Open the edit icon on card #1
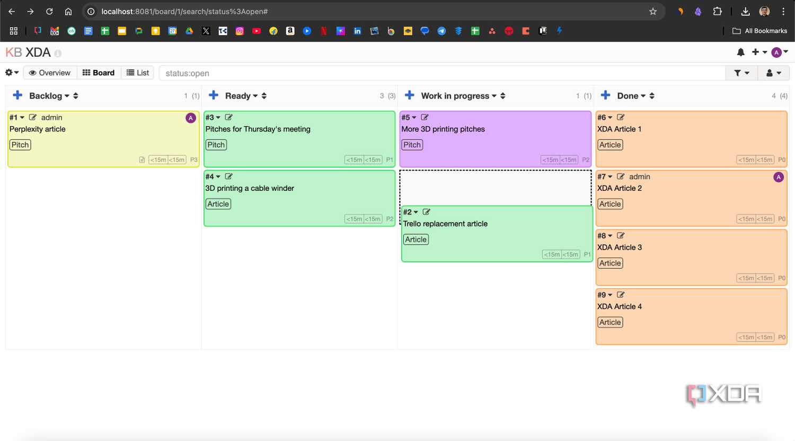This screenshot has width=795, height=441. coord(33,117)
